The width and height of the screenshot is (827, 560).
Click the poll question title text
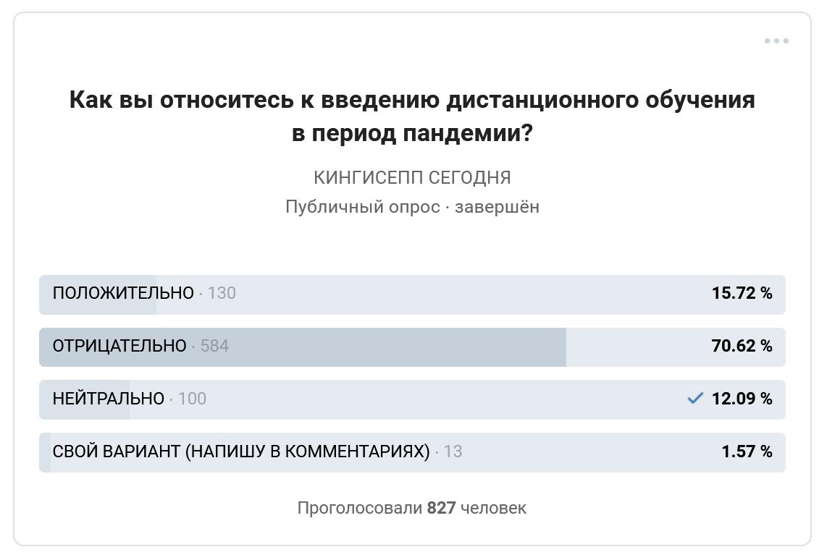(412, 116)
